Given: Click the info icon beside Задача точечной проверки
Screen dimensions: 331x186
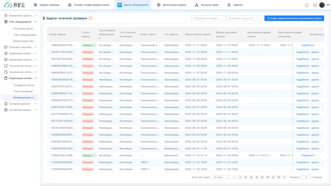Looking at the screenshot, I should [90, 18].
